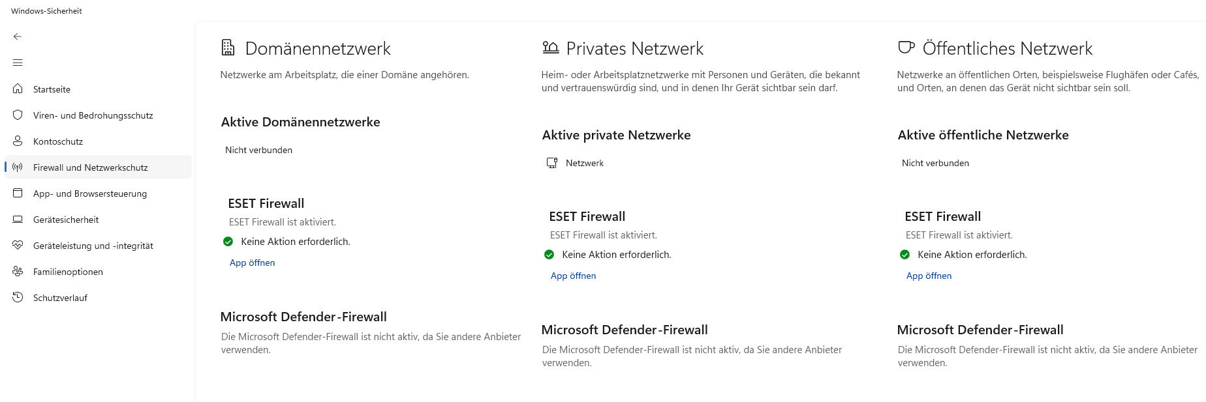Click the Geräteleistung heart icon

coord(18,245)
